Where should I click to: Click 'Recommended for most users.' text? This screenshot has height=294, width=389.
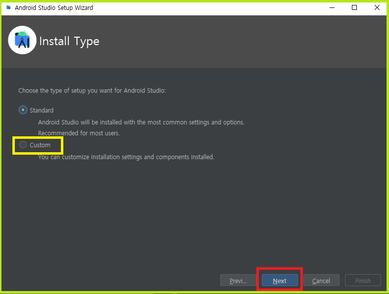[79, 133]
